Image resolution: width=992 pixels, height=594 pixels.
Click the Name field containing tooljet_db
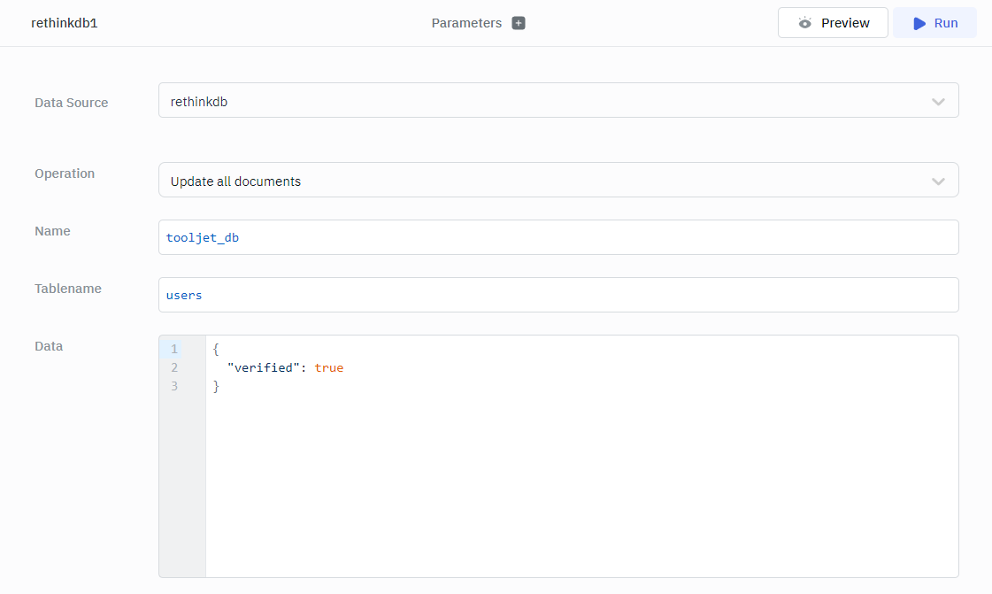pos(558,237)
